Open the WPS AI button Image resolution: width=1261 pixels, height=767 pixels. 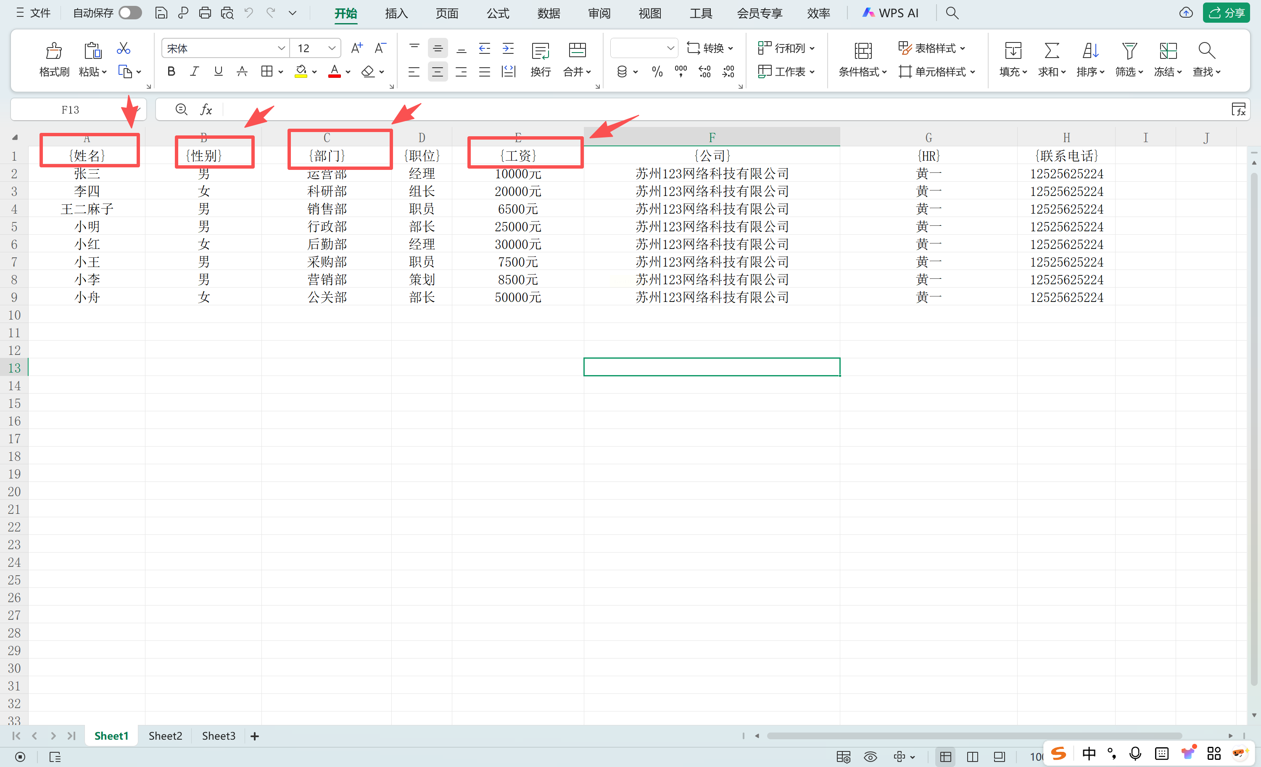(x=891, y=13)
